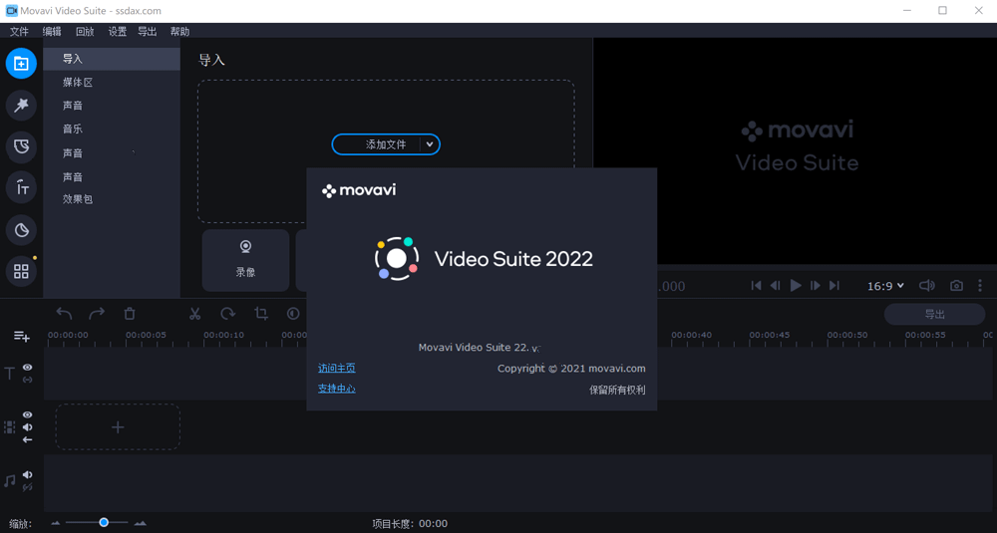Click the 项目长度: 00:00 status text
Screen dimensions: 997x533
(x=410, y=524)
